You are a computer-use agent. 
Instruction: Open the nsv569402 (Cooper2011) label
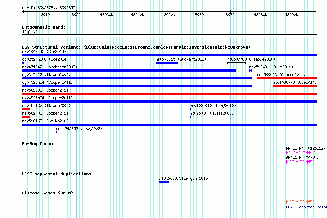click(x=46, y=113)
